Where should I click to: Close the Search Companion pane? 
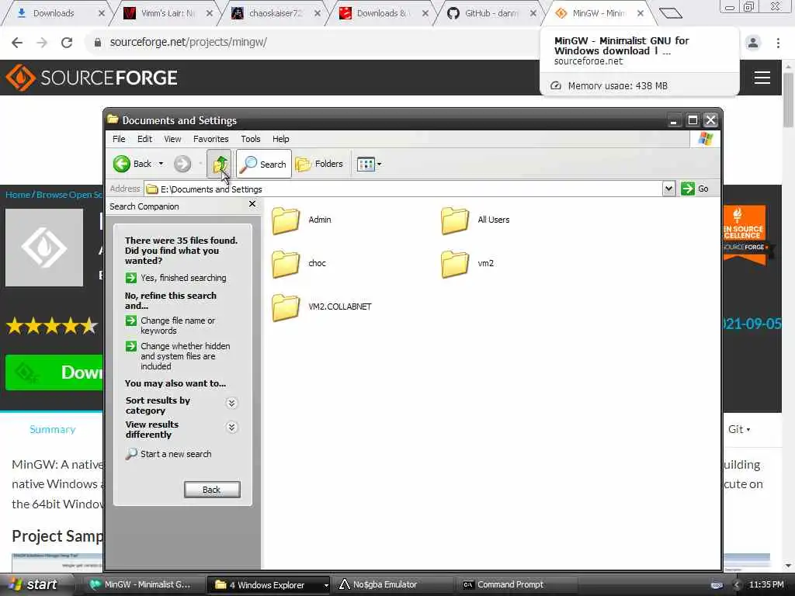pos(252,204)
